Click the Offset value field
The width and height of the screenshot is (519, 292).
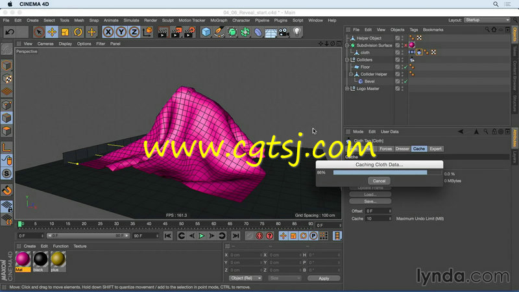pos(378,211)
